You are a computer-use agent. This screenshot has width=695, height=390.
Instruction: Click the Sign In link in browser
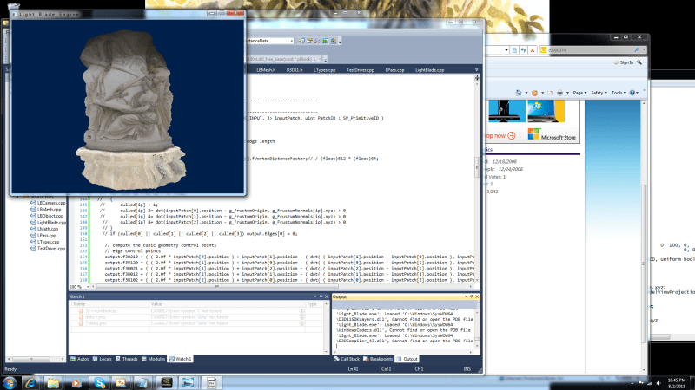[x=625, y=62]
